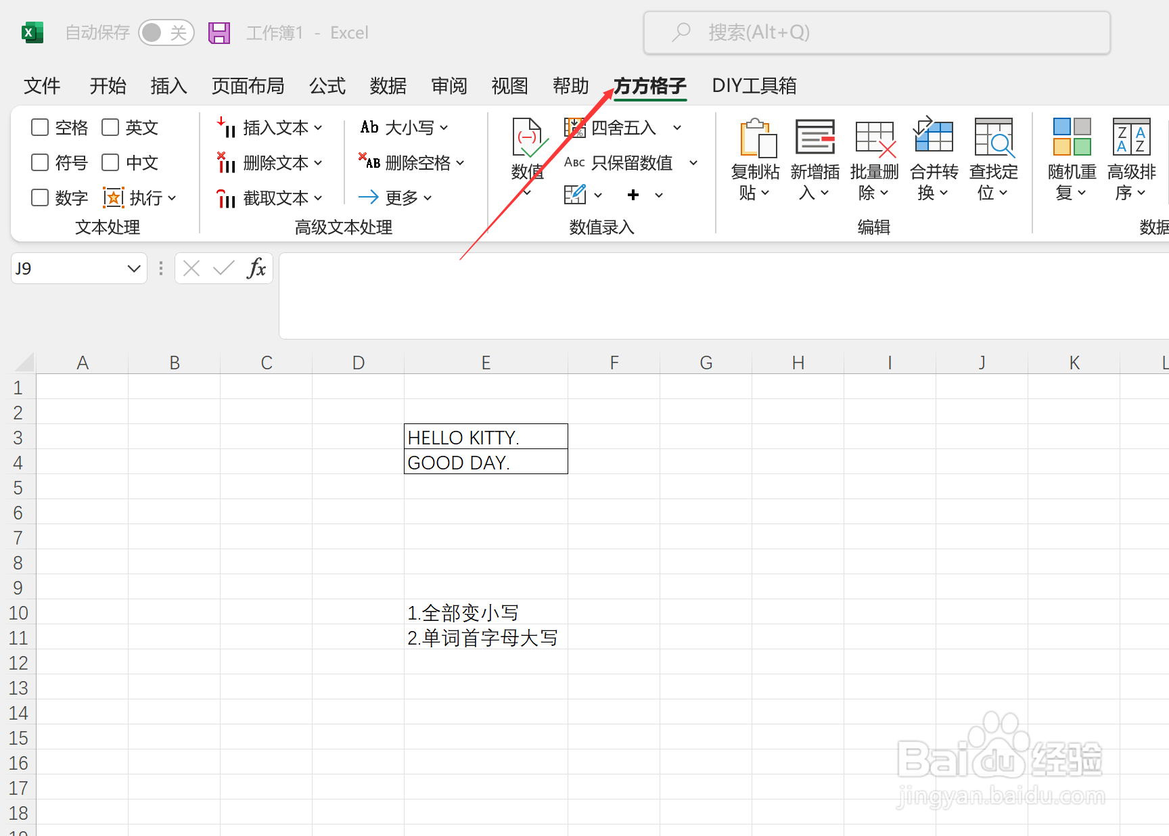Click the 四舍五入 icon

pos(575,127)
